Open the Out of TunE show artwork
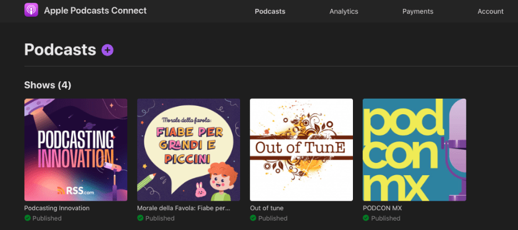 point(301,150)
